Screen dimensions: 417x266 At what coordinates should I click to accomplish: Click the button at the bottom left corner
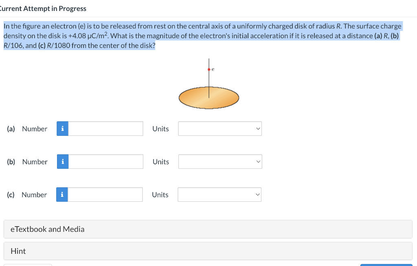[x=27, y=265]
